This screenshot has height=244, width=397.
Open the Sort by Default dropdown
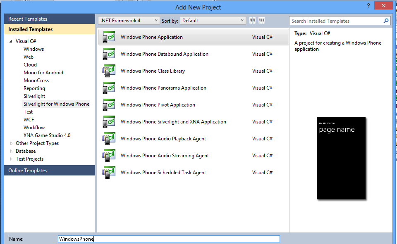coord(213,21)
